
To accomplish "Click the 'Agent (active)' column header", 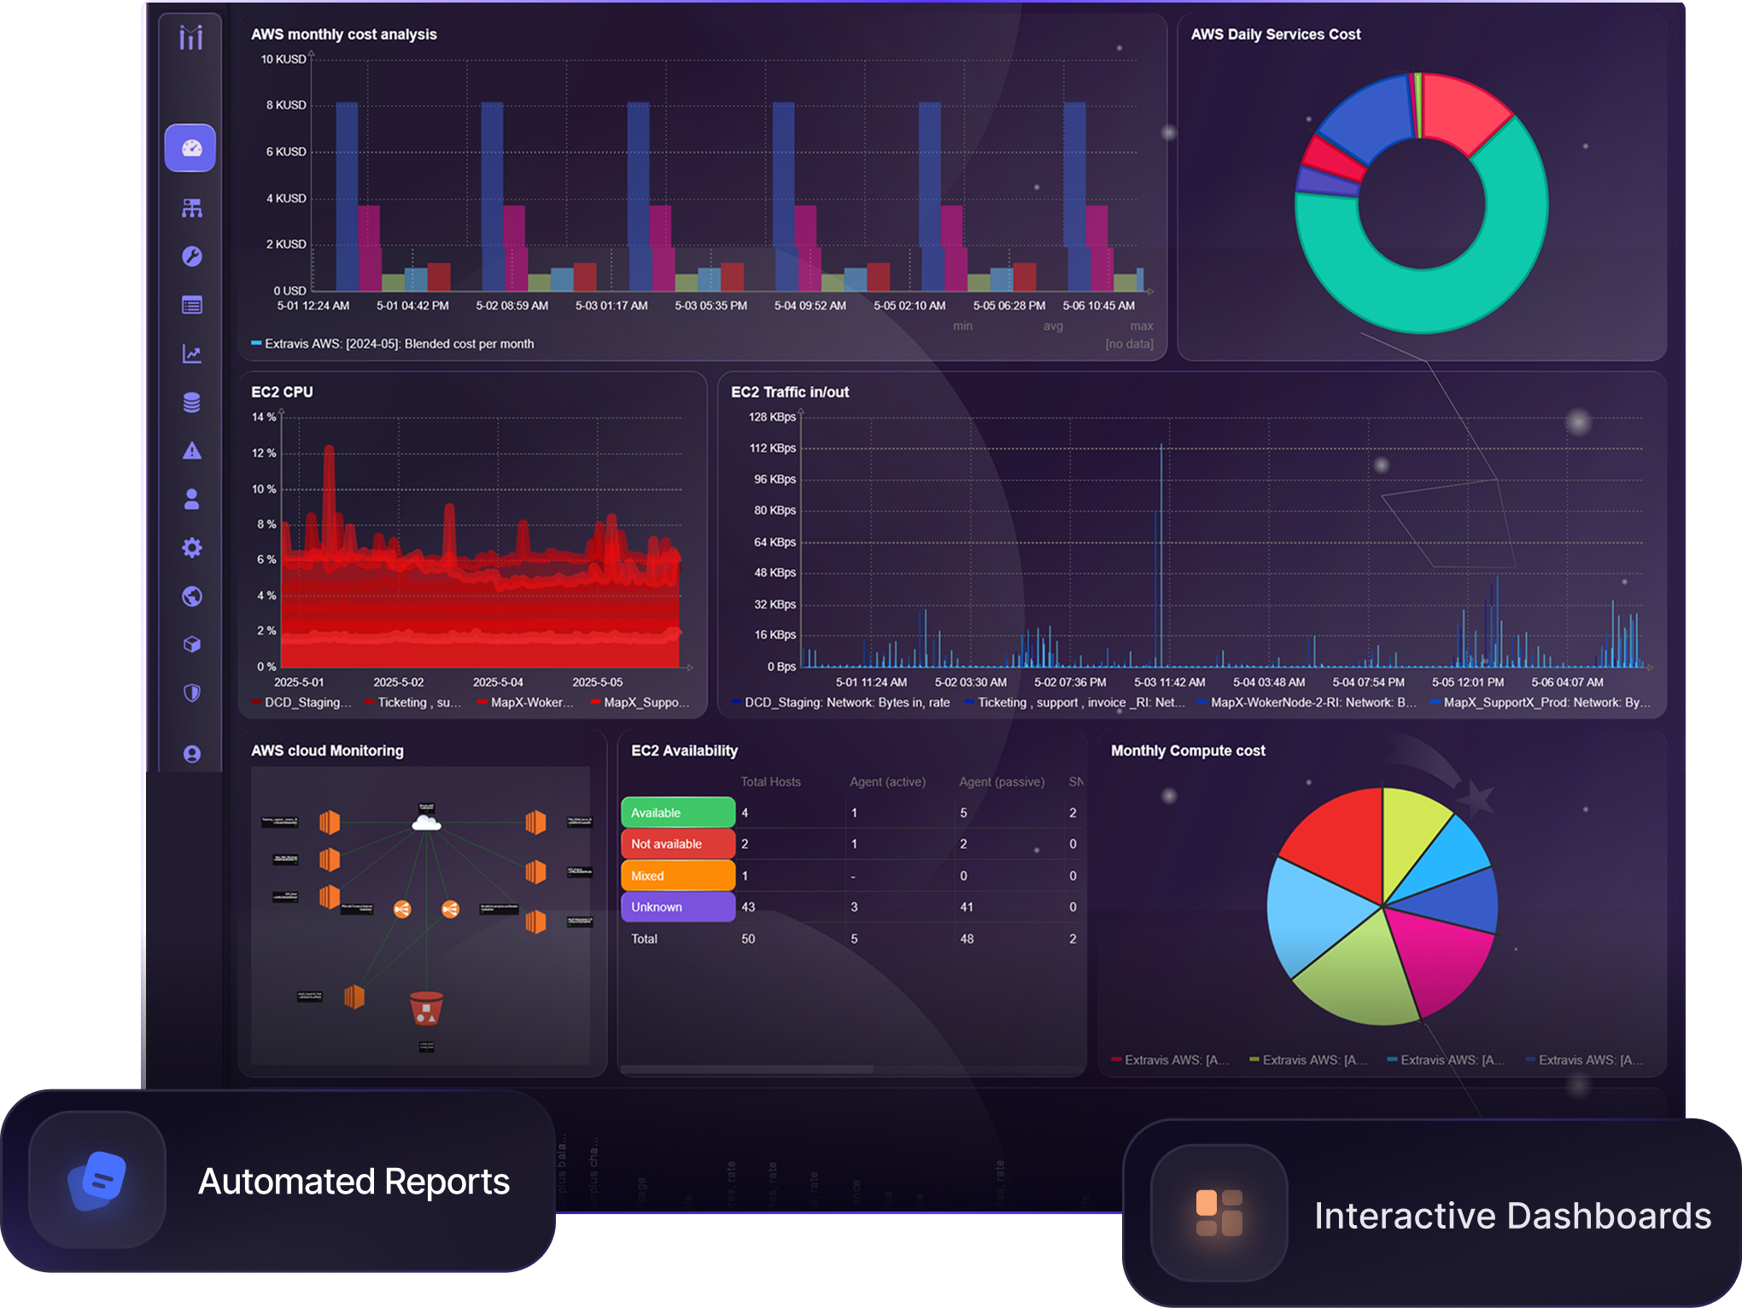I will click(887, 782).
